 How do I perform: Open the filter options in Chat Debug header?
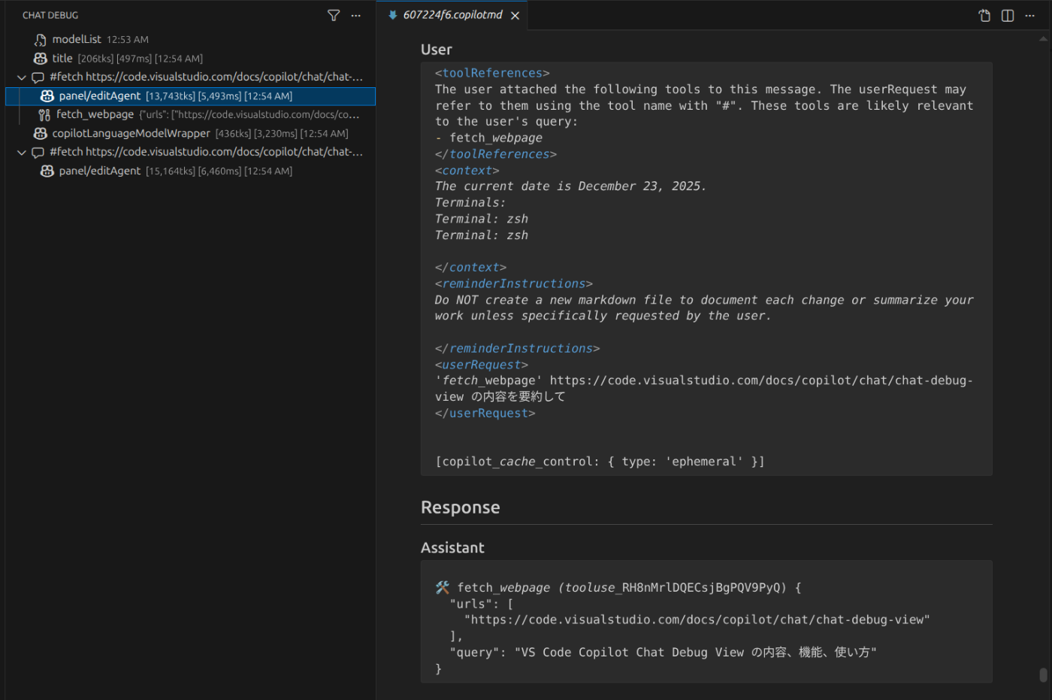pyautogui.click(x=334, y=15)
